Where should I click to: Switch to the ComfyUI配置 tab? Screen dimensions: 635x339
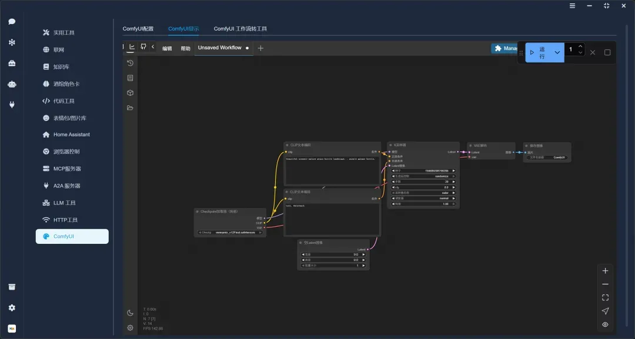point(138,29)
